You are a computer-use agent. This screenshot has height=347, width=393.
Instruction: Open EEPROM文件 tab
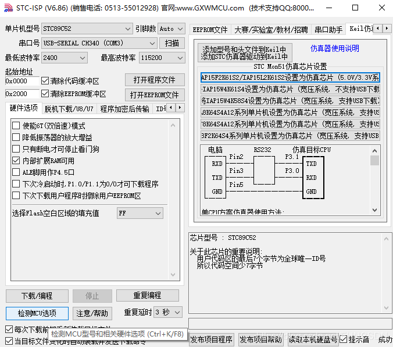[x=210, y=30]
